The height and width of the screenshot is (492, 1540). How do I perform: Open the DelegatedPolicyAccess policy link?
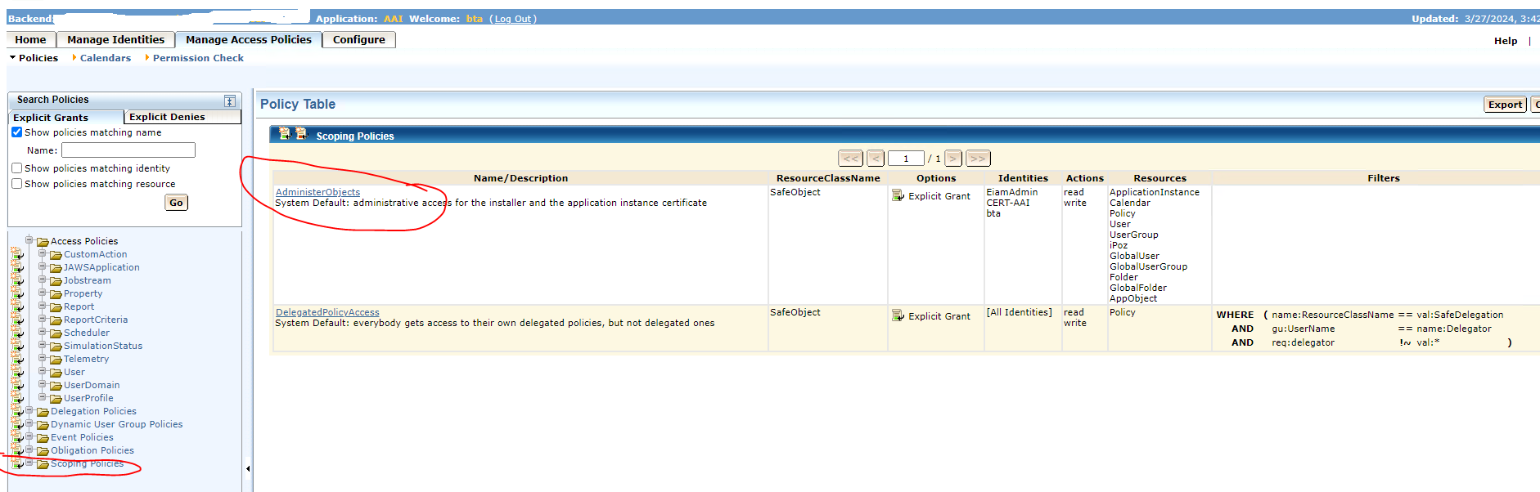point(327,312)
